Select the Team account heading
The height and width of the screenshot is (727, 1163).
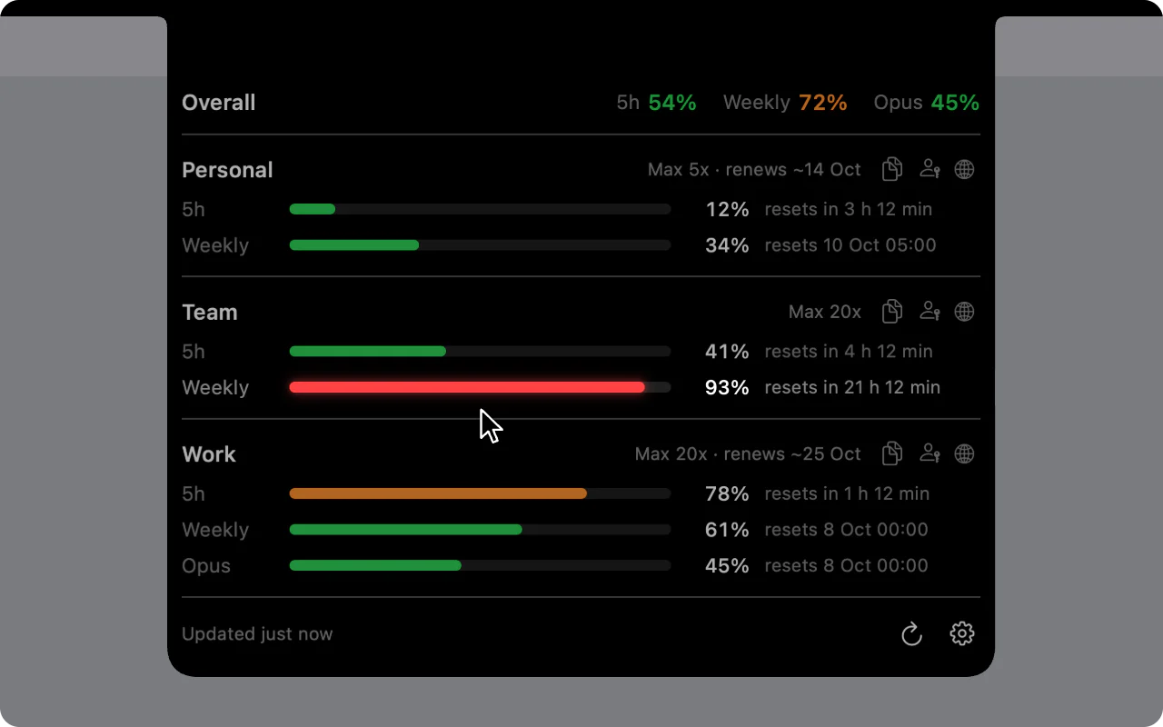coord(210,312)
